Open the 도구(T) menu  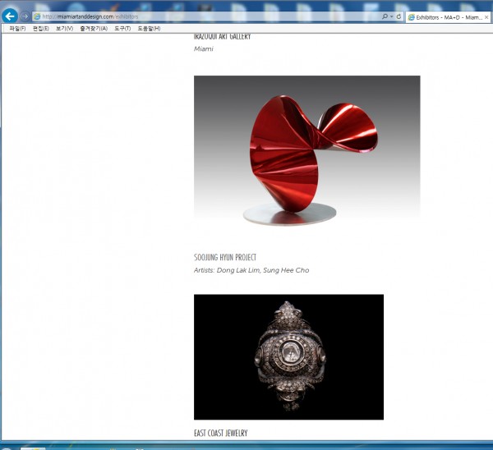coord(122,29)
